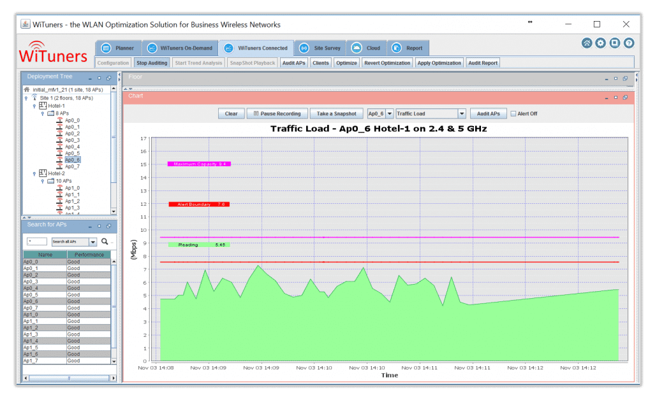Click the Hotel-2 floor plan icon
The image size is (657, 400).
43,173
